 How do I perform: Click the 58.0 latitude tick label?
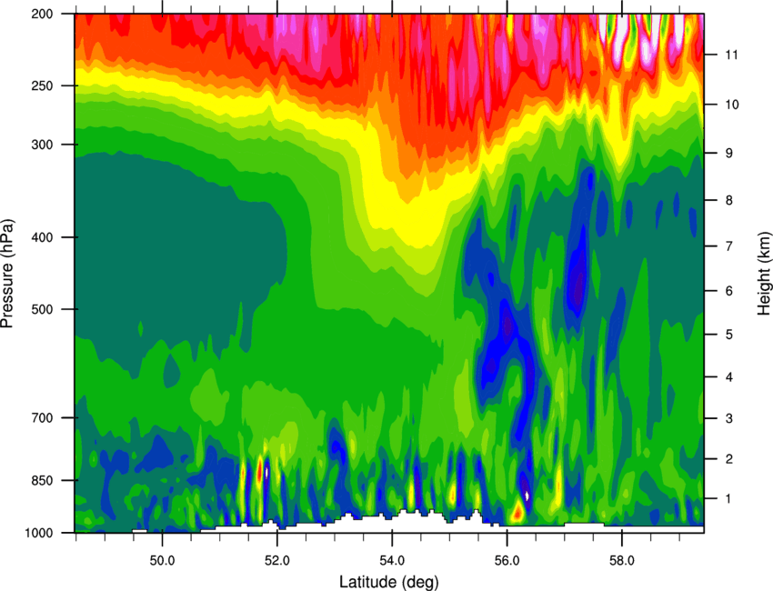coord(622,561)
